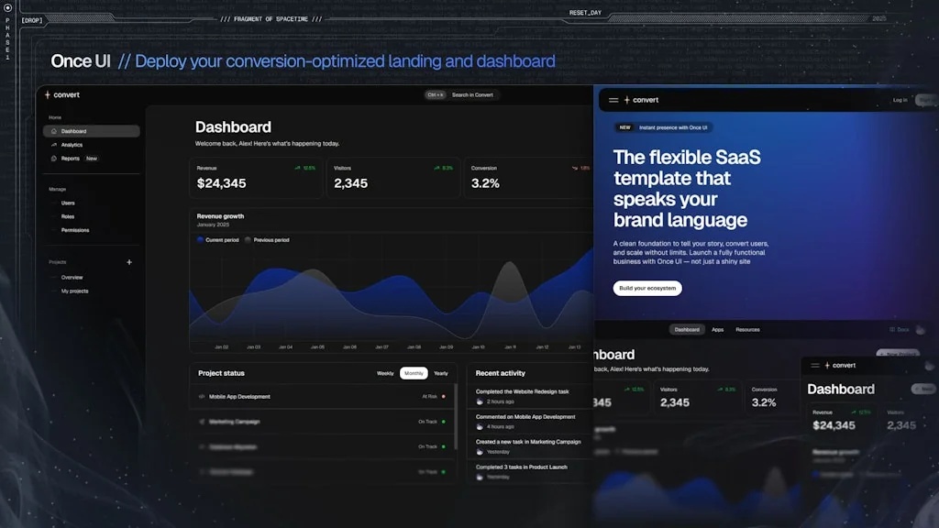Click the hamburger menu icon on the landing page
This screenshot has height=528, width=939.
point(613,100)
